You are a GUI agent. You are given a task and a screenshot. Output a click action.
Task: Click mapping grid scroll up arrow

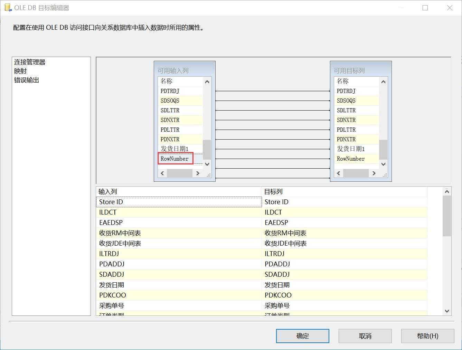click(447, 191)
